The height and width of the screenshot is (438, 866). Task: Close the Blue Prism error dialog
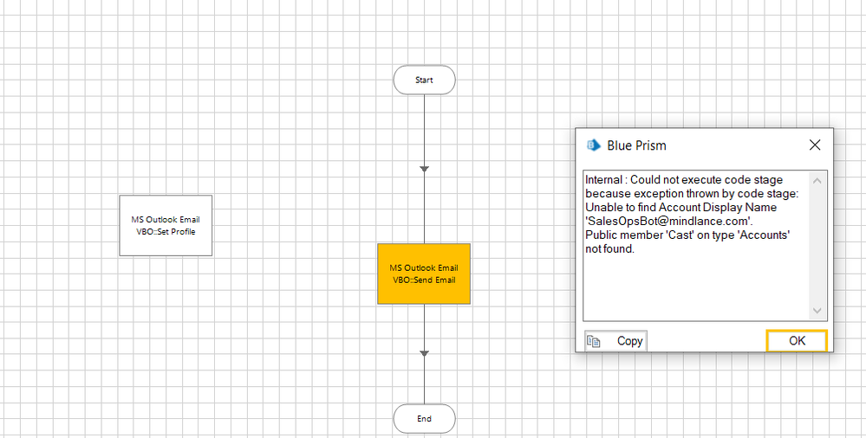coord(815,145)
